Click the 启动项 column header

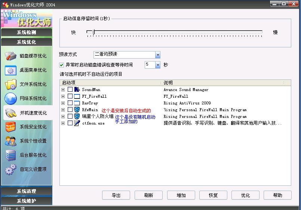click(x=110, y=83)
